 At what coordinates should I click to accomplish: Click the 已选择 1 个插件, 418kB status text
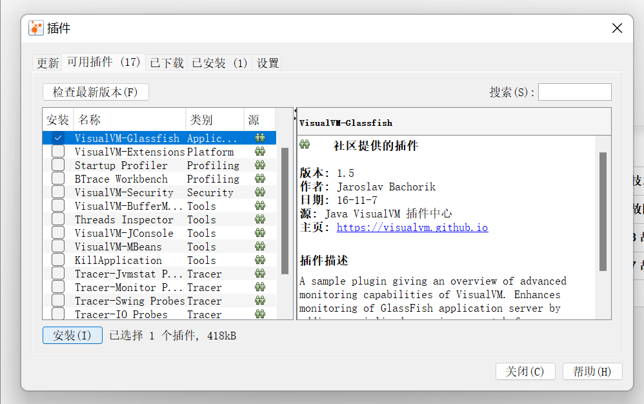(x=173, y=336)
